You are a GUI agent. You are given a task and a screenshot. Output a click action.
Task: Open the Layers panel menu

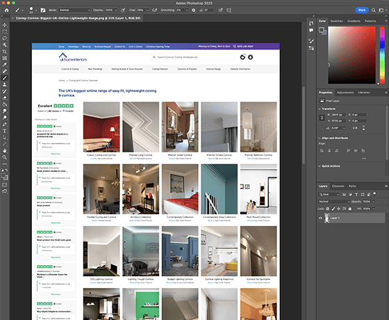click(386, 186)
